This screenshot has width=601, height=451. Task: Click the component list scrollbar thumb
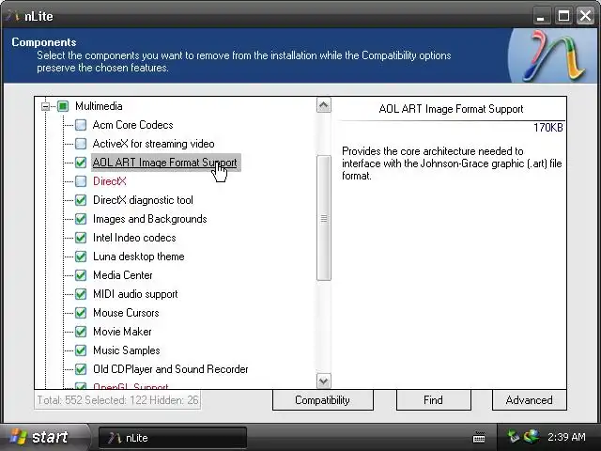click(324, 218)
